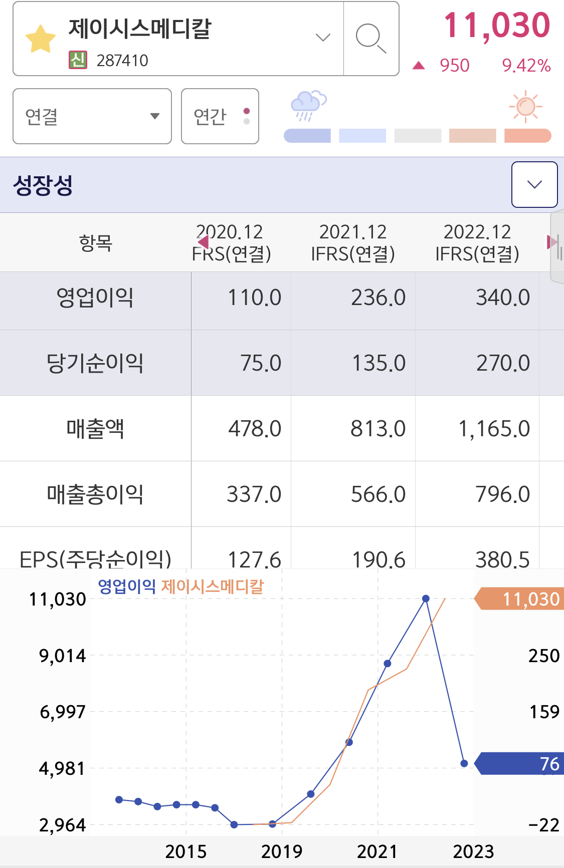
Task: Click the 2019 x-axis label
Action: pyautogui.click(x=282, y=851)
